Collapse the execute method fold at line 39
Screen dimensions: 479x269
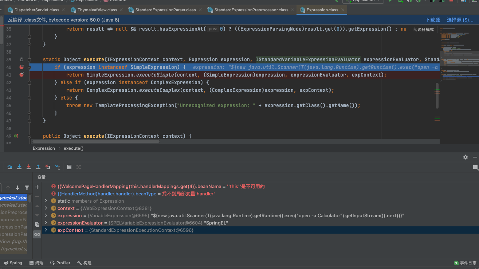30,59
